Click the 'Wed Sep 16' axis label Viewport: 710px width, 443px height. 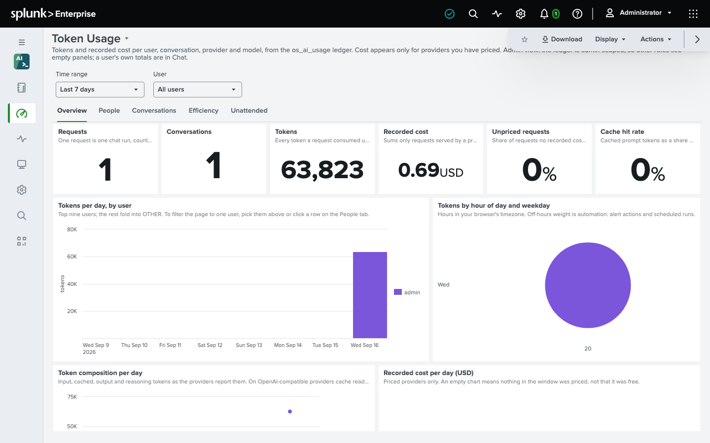(x=364, y=345)
